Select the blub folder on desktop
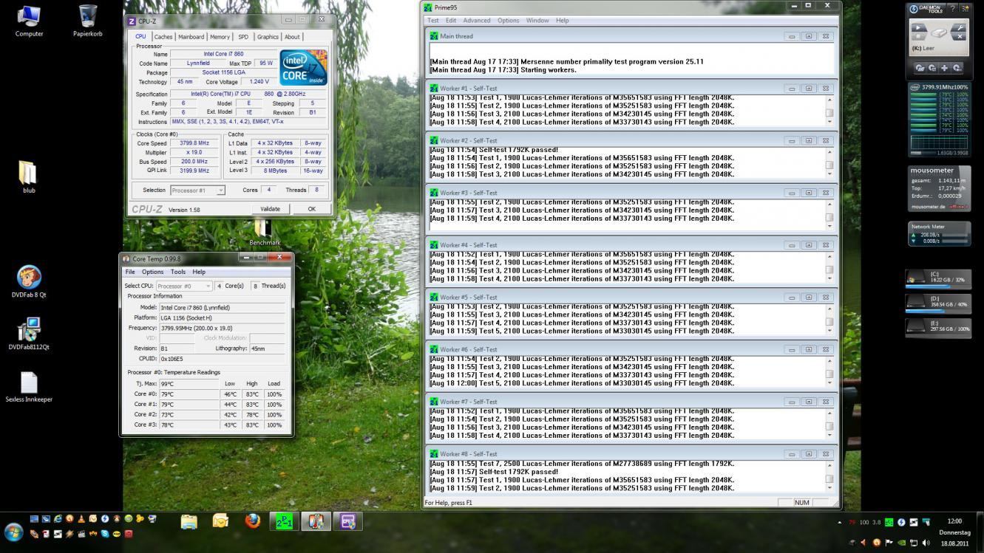This screenshot has width=984, height=553. pyautogui.click(x=28, y=177)
